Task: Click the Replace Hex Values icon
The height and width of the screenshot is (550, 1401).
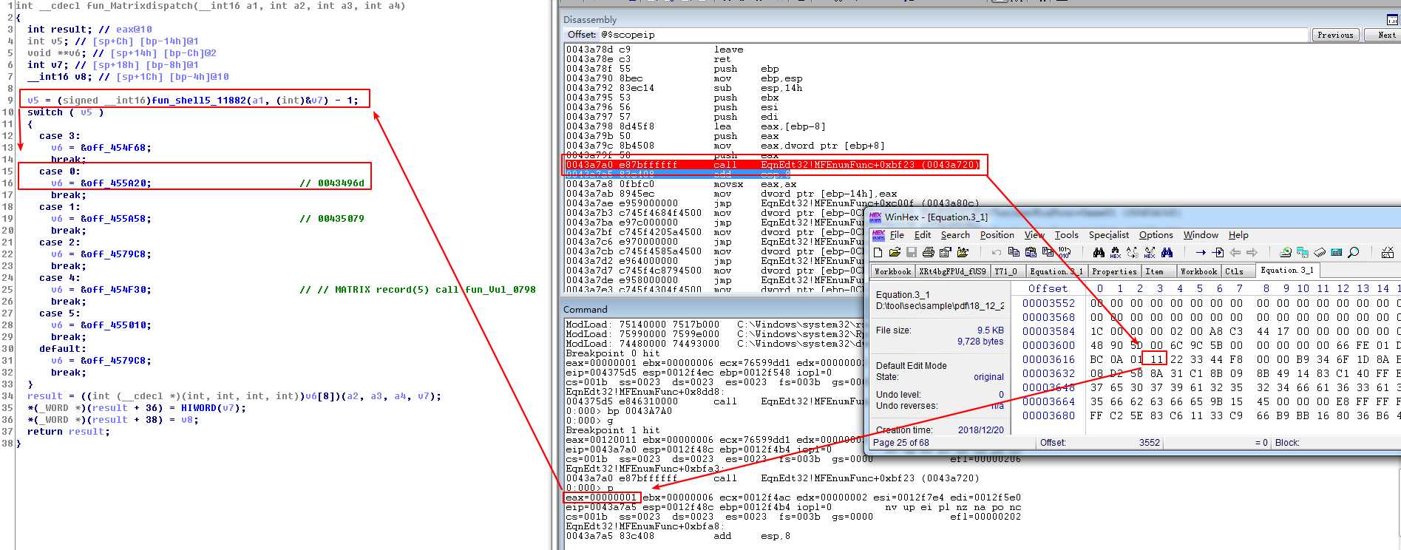Action: click(1149, 253)
